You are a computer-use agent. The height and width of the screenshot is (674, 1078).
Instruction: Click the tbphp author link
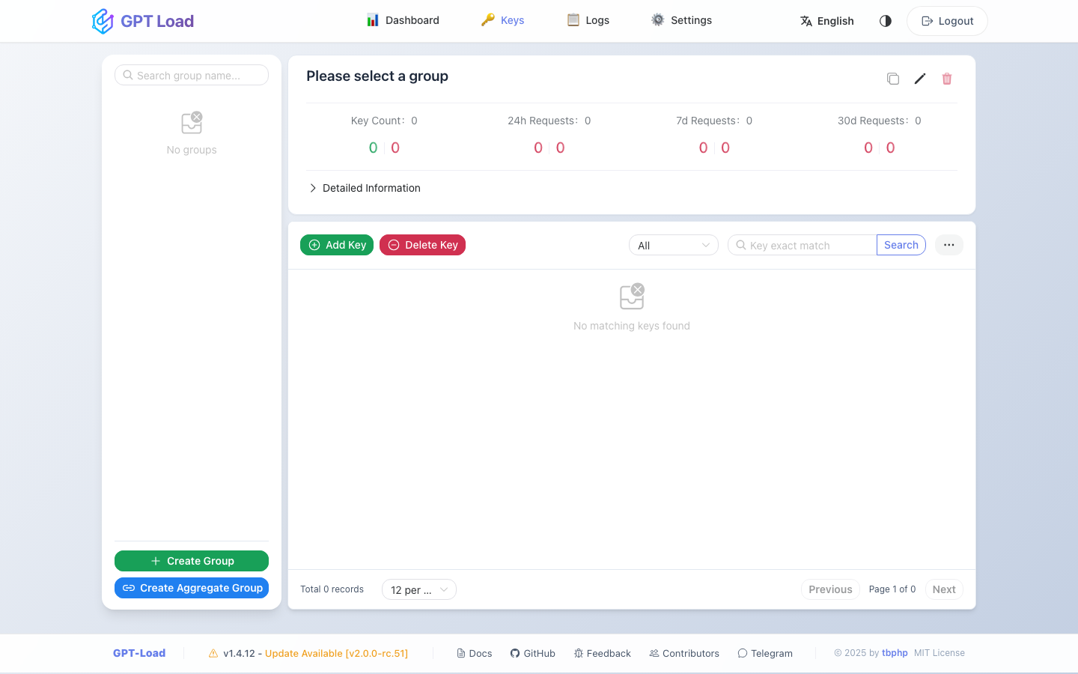[x=895, y=653]
